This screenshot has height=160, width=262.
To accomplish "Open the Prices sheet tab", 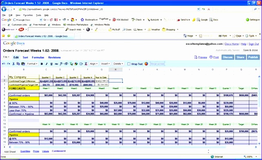I will point(36,151).
